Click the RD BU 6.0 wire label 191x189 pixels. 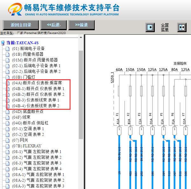click(x=119, y=153)
